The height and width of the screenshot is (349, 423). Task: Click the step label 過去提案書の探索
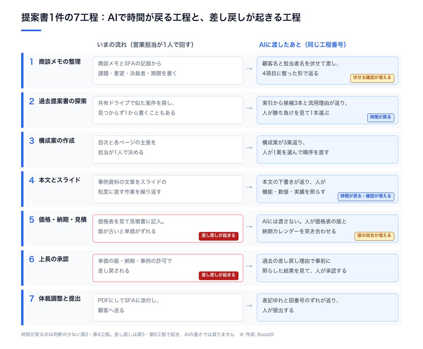(x=62, y=102)
